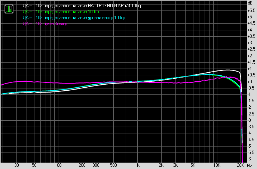Click the '20K' frequency axis label

click(x=241, y=165)
